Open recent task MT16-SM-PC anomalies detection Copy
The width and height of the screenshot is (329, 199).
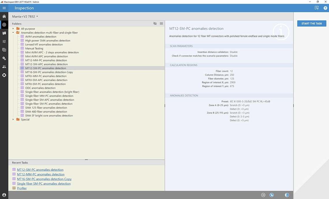click(44, 179)
